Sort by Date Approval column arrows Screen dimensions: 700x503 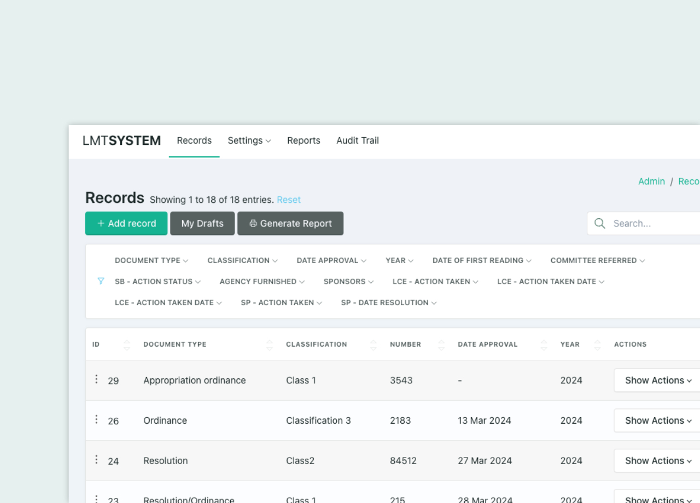pos(544,344)
